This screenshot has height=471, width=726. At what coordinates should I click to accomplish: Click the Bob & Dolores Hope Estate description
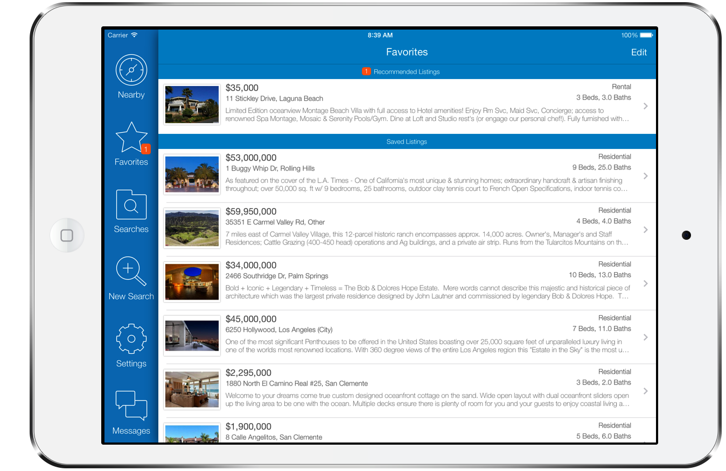tap(428, 292)
